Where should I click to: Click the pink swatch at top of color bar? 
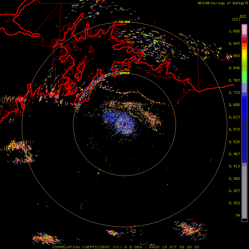[x=244, y=29]
